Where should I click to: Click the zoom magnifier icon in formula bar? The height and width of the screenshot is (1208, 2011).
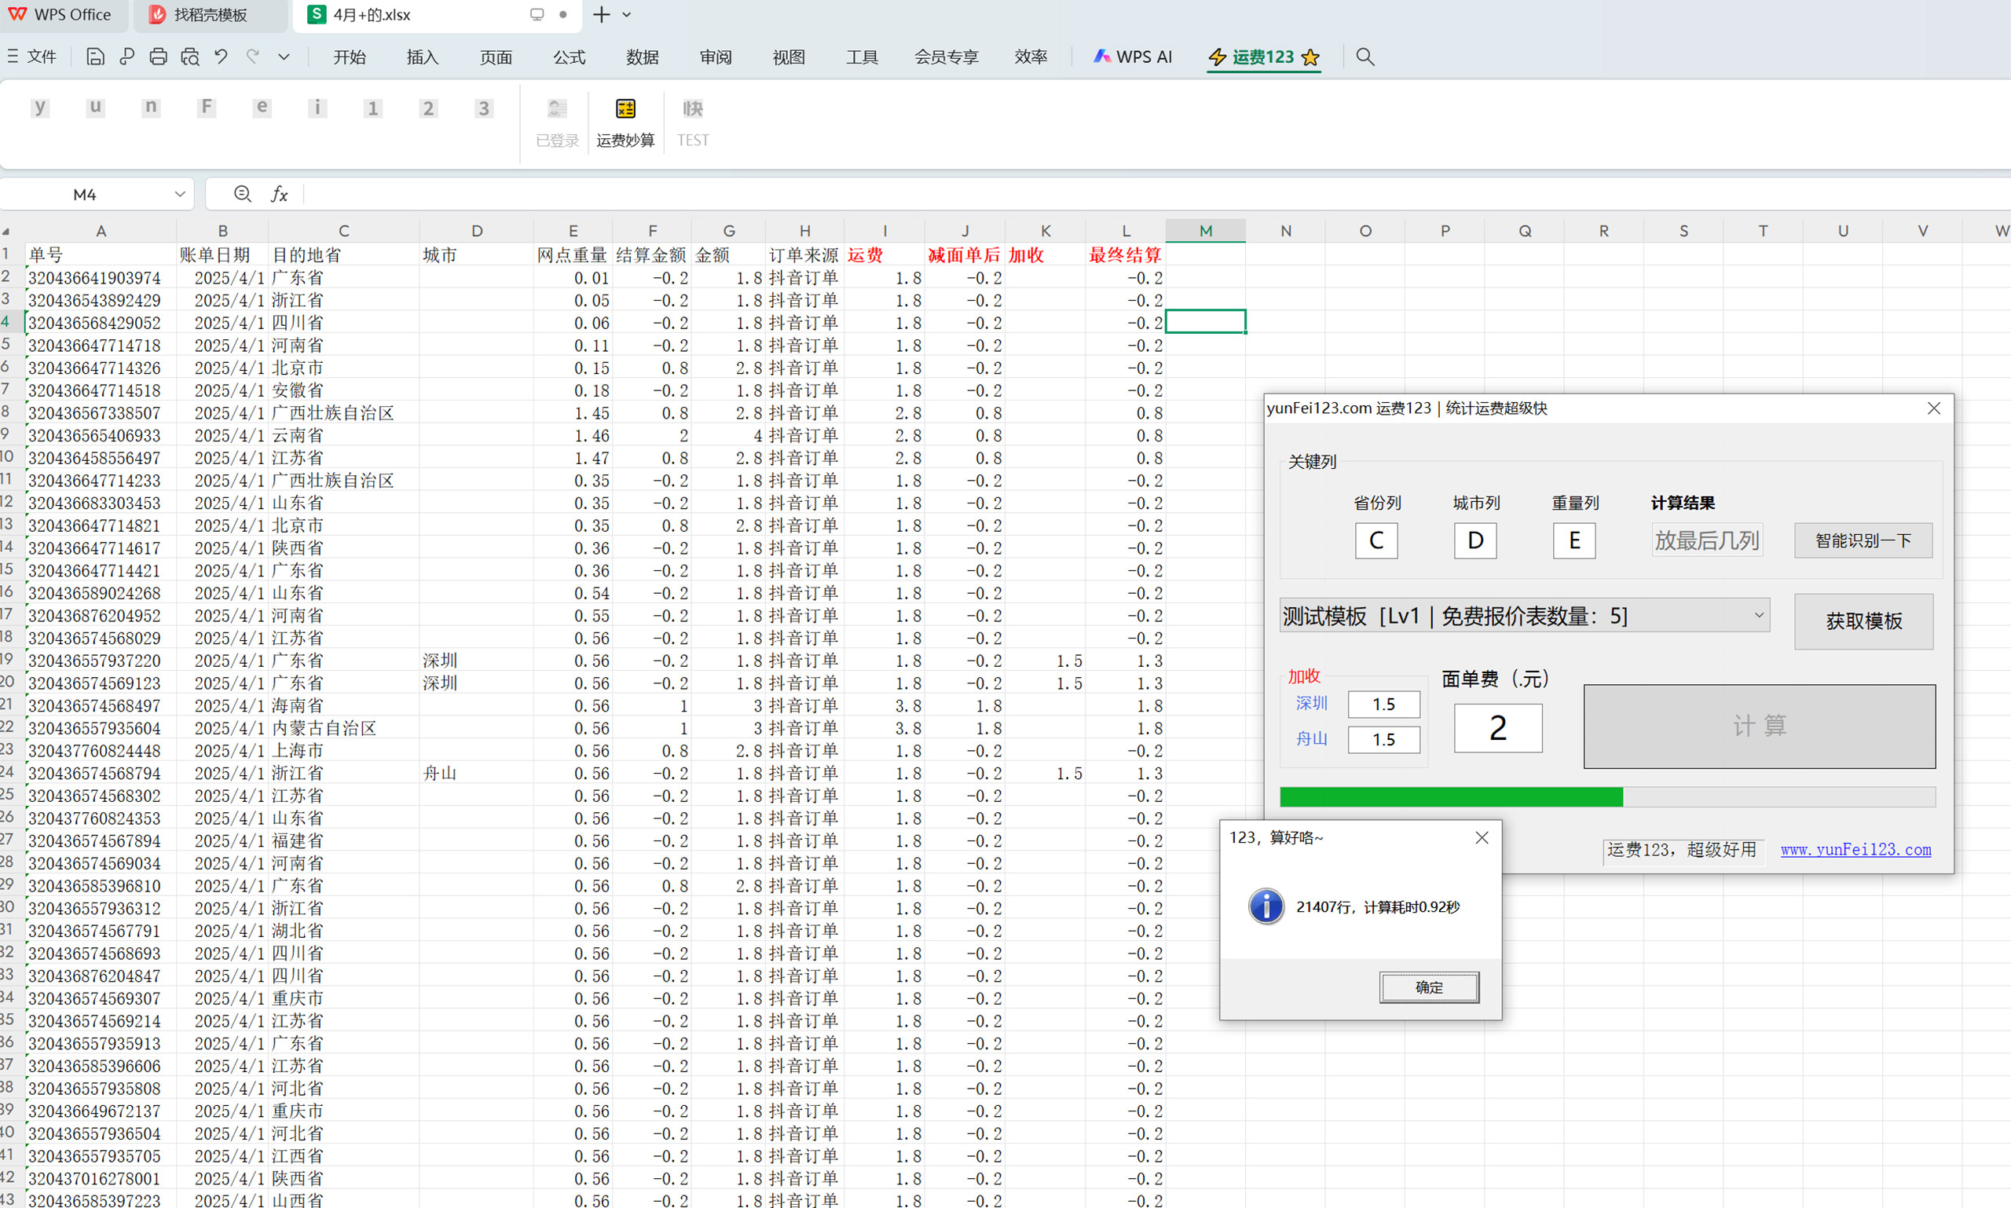(242, 194)
